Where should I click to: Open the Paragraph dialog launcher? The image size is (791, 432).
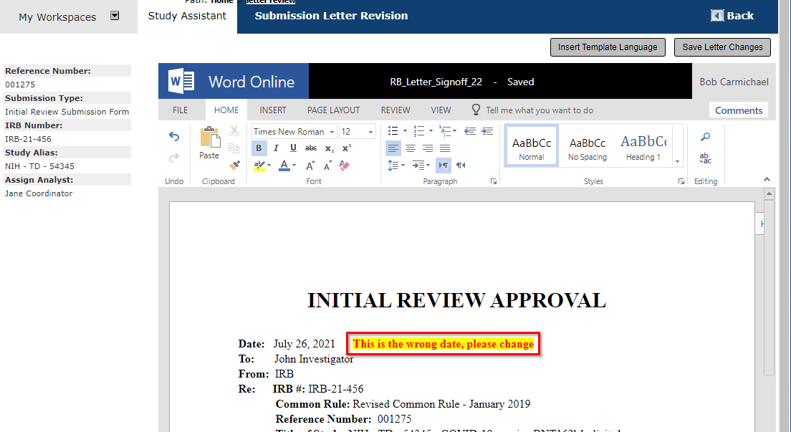[x=494, y=181]
